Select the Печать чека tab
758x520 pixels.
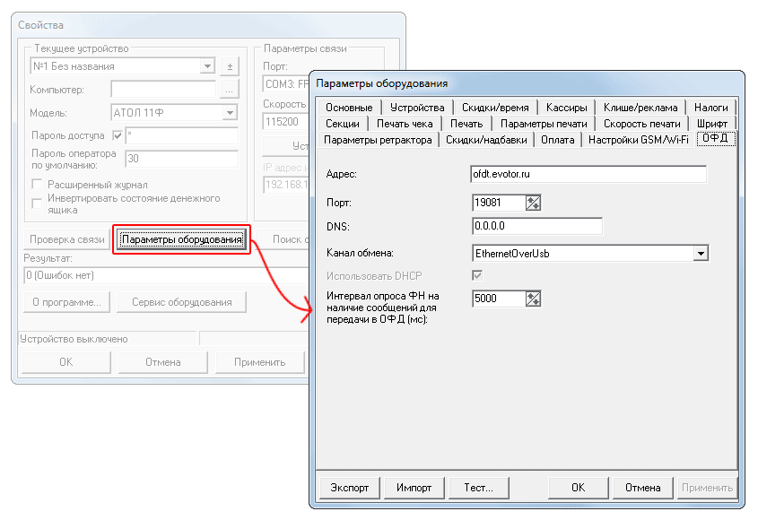404,124
